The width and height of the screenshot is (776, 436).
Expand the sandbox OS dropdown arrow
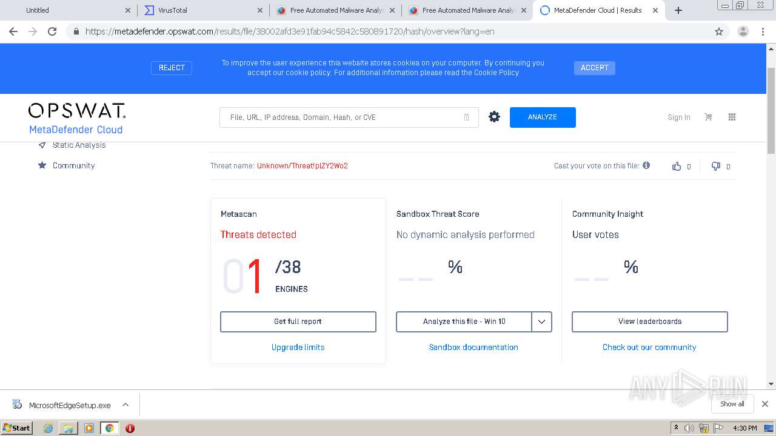(542, 322)
